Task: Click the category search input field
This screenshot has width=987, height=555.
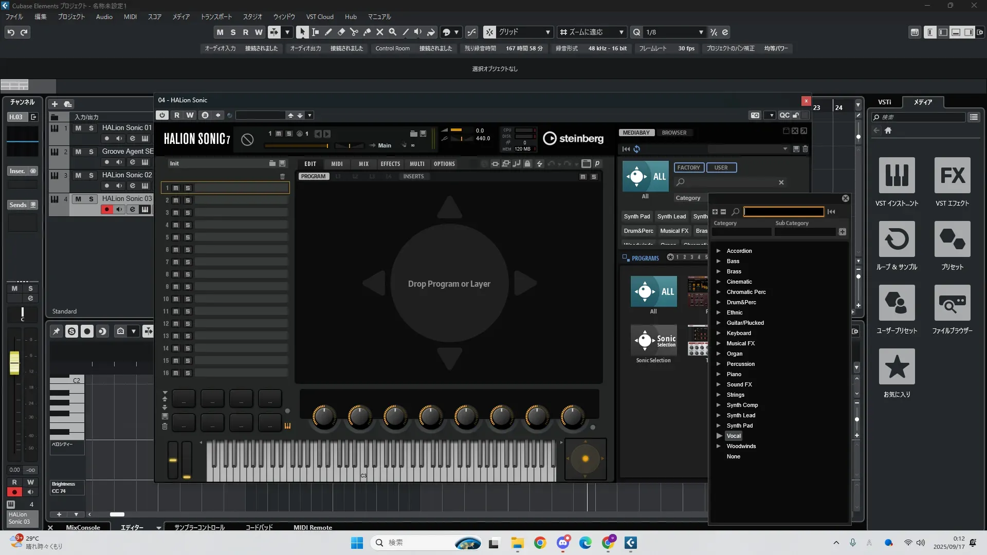Action: point(783,212)
